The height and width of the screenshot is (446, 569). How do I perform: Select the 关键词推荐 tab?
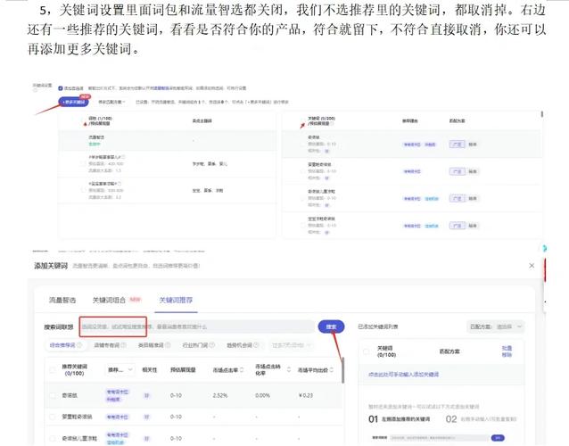pos(176,300)
